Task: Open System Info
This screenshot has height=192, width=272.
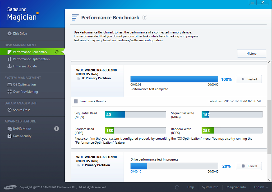Action: pyautogui.click(x=210, y=187)
